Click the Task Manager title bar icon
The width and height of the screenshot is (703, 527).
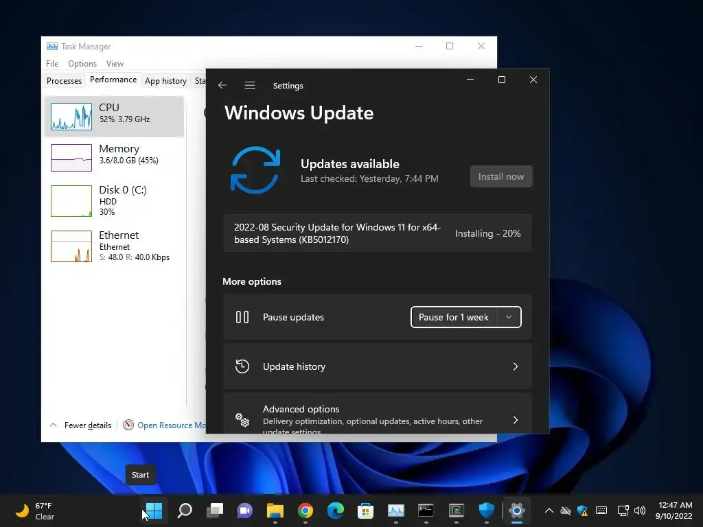click(52, 46)
